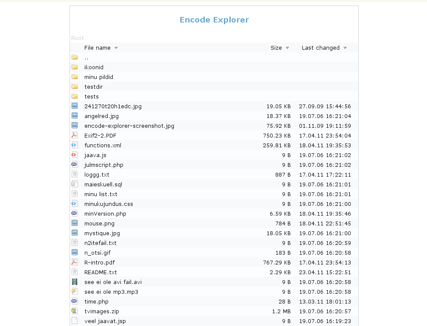Click the date 27.09.09 15:44:56
The image size is (427, 326).
[325, 106]
